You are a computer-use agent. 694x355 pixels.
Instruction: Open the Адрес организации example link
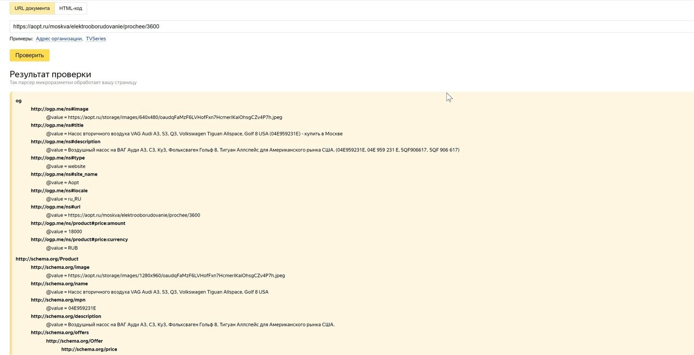pos(59,39)
